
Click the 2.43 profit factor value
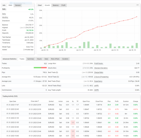point(138,64)
